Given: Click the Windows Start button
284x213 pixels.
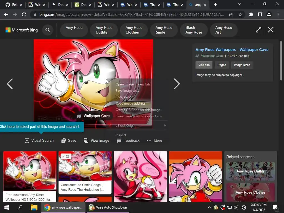Looking at the screenshot, I should pos(7,207).
